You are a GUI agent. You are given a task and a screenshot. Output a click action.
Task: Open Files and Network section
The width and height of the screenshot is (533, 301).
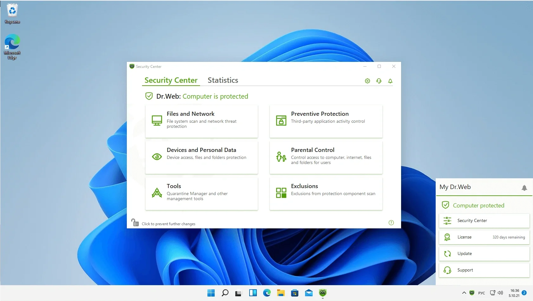click(201, 121)
